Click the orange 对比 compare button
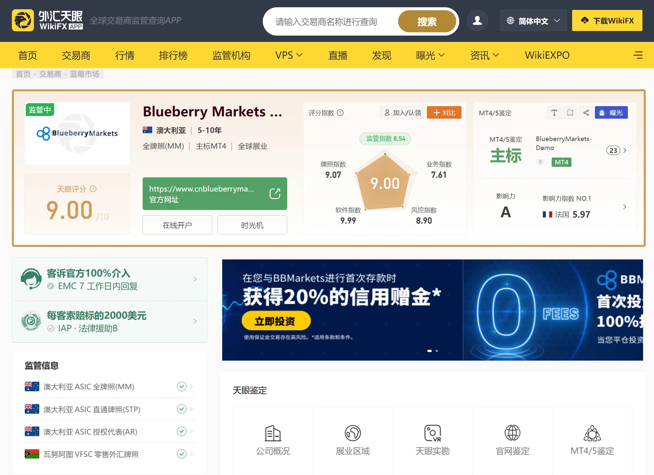Viewport: 654px width, 475px height. click(444, 113)
